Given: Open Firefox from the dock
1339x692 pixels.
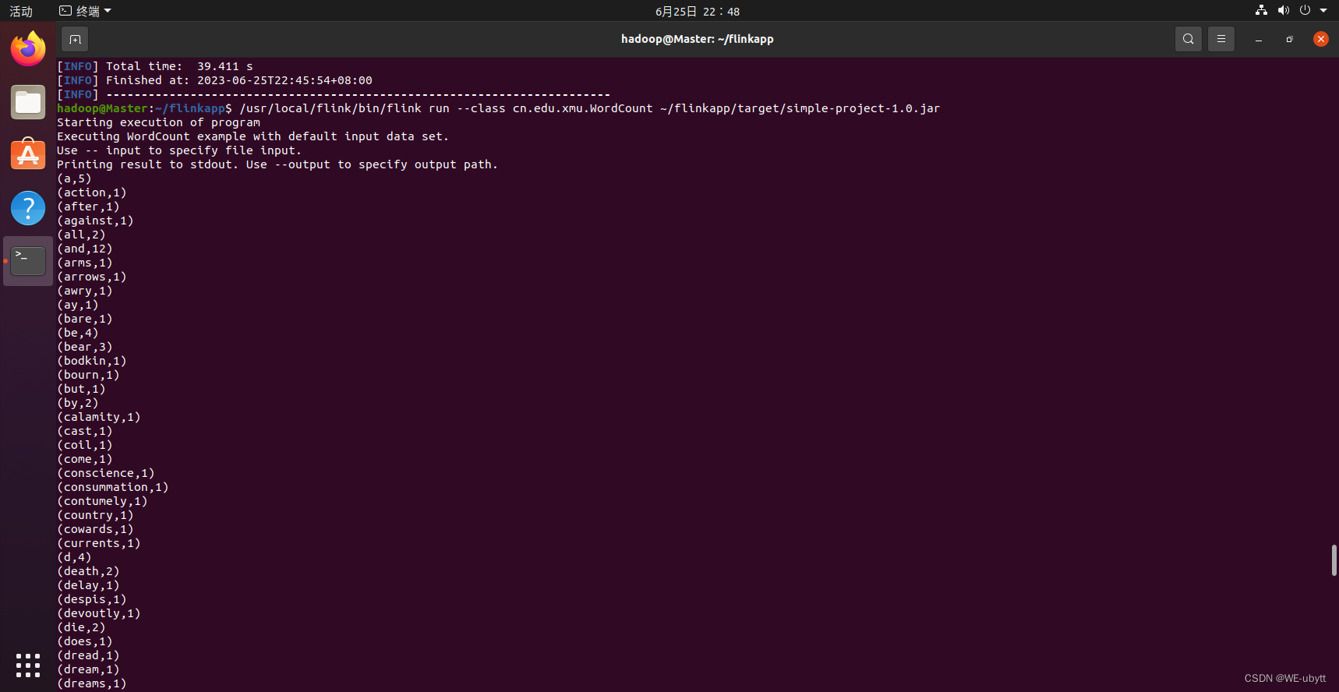Looking at the screenshot, I should 28,49.
